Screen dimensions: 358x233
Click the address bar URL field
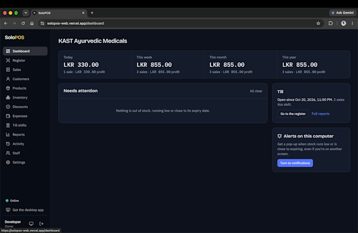[181, 23]
